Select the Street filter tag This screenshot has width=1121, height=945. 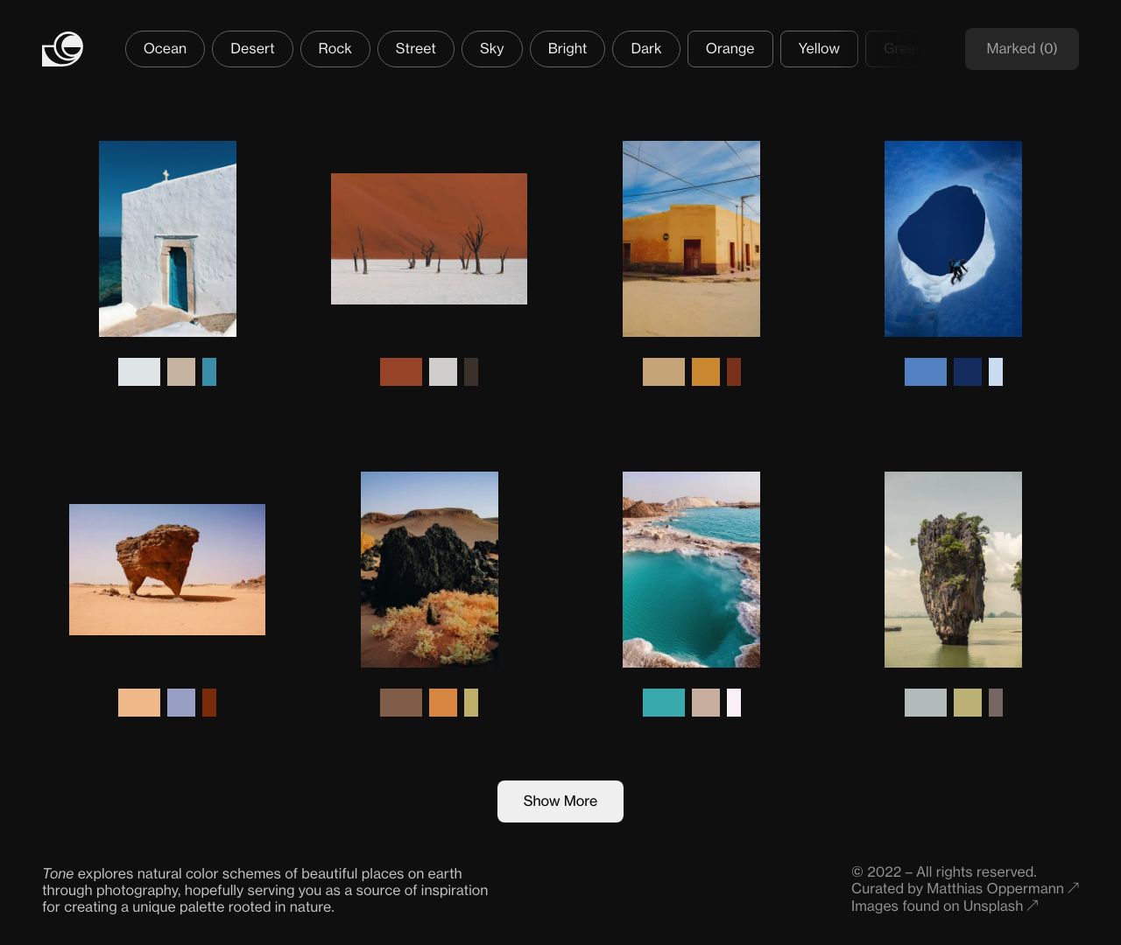click(415, 49)
